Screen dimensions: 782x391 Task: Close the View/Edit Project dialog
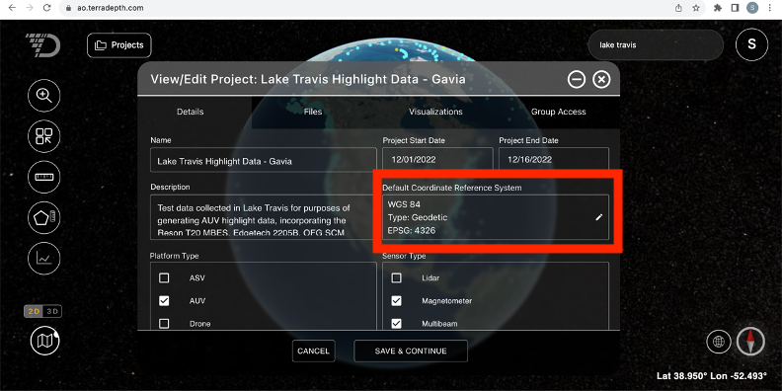pyautogui.click(x=601, y=79)
